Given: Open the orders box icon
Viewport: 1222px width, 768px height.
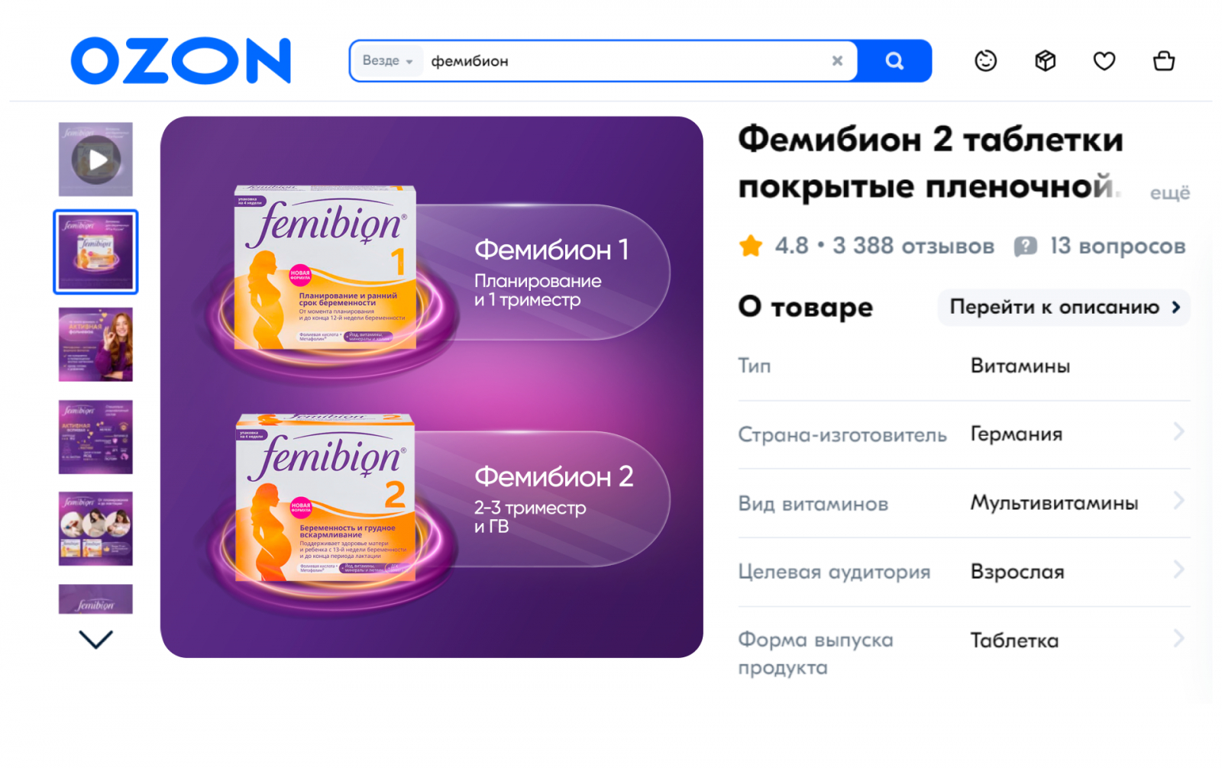Looking at the screenshot, I should click(1045, 60).
